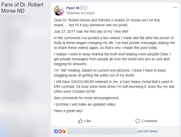Click the 'Have a great day!' line
This screenshot has height=137, width=181.
[68, 110]
